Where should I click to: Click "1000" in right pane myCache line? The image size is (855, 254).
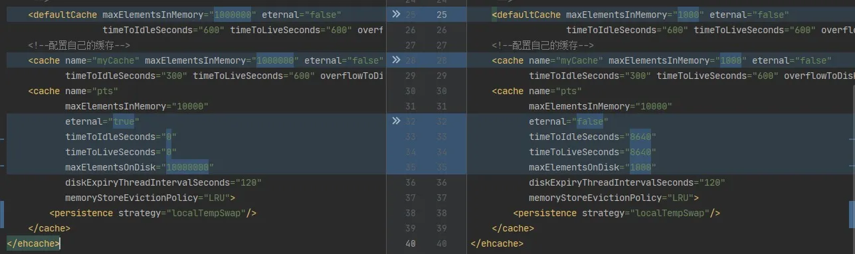pyautogui.click(x=731, y=60)
